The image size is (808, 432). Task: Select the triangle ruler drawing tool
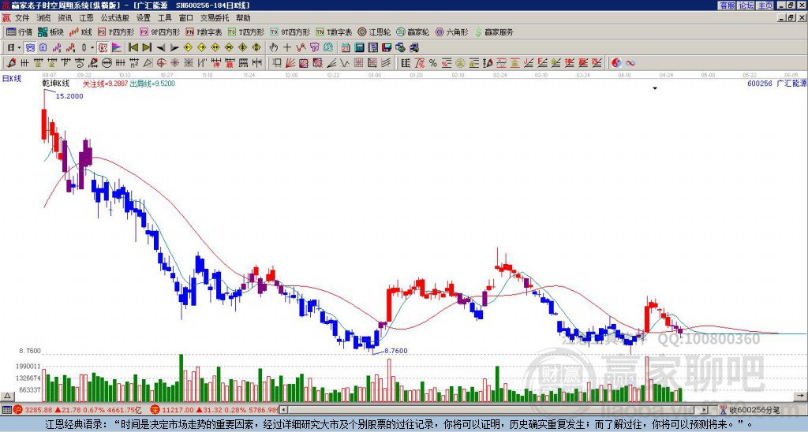pos(148,63)
